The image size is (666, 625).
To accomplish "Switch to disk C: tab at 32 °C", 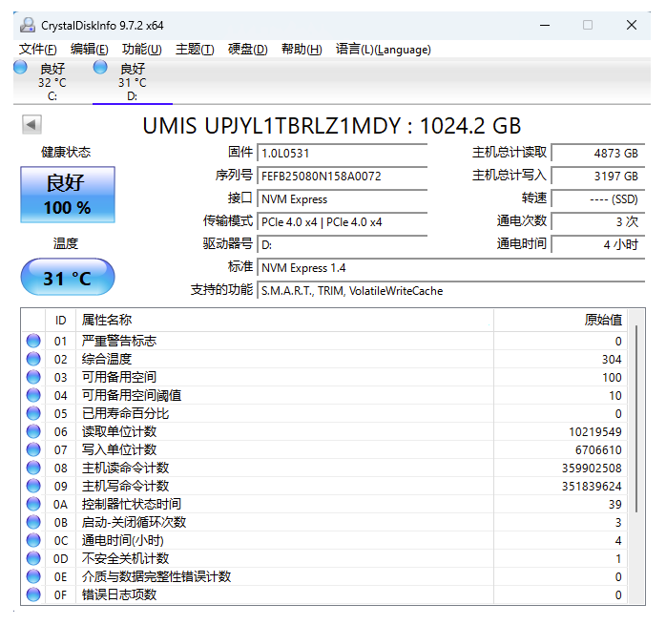I will tap(52, 81).
